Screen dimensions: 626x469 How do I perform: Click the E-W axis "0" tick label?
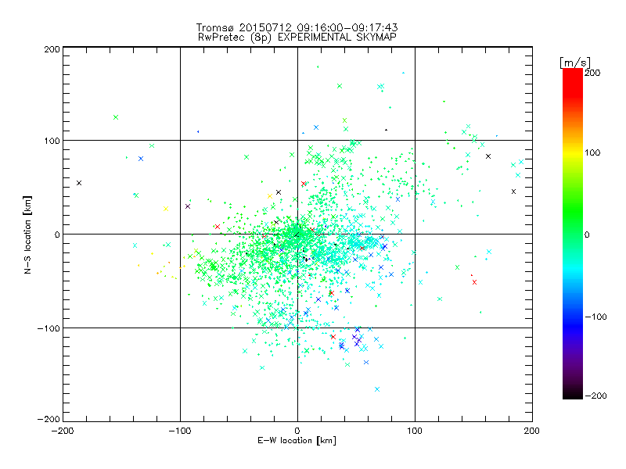pos(297,431)
